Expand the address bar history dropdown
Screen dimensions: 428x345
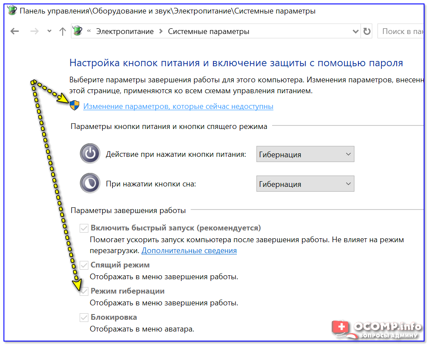coord(355,31)
